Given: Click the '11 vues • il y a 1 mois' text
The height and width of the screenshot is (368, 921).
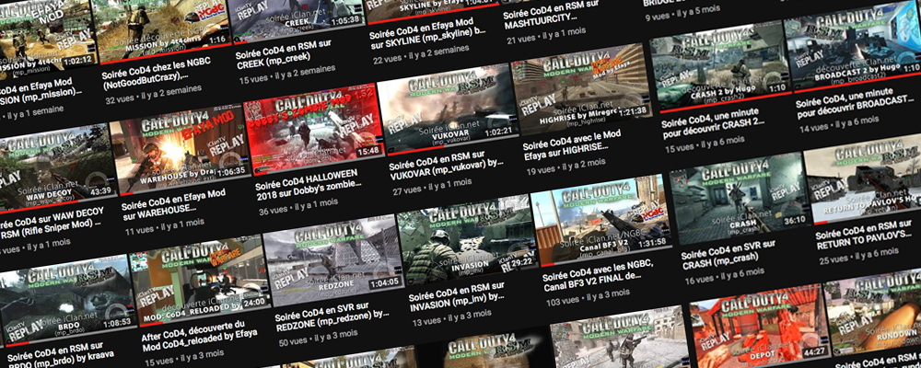Looking at the screenshot, I should 164,226.
